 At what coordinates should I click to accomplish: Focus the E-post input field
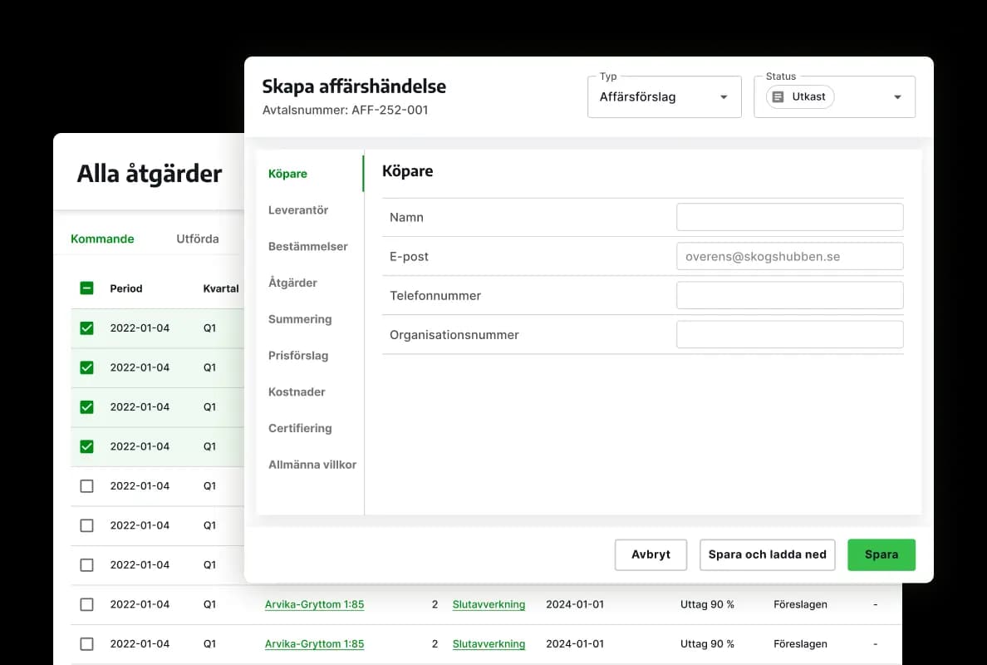(789, 257)
